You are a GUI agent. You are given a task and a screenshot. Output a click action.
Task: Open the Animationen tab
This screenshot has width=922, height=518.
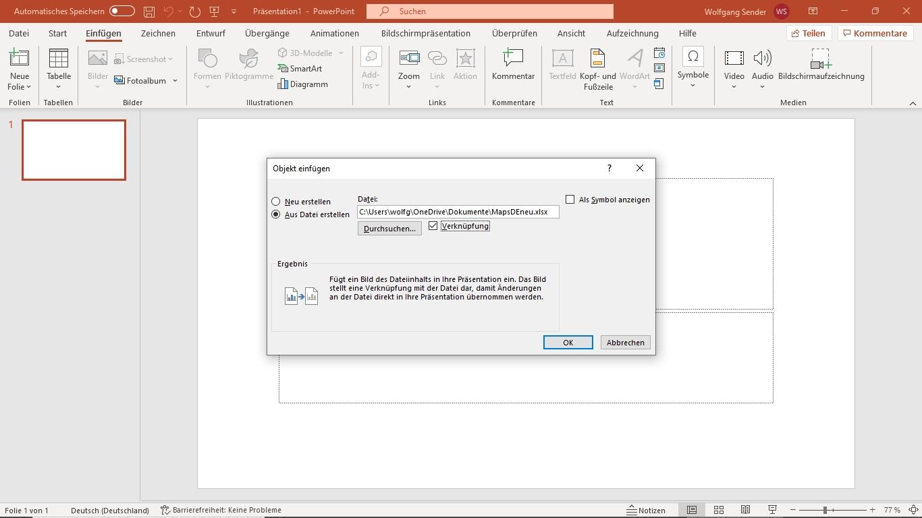[335, 33]
